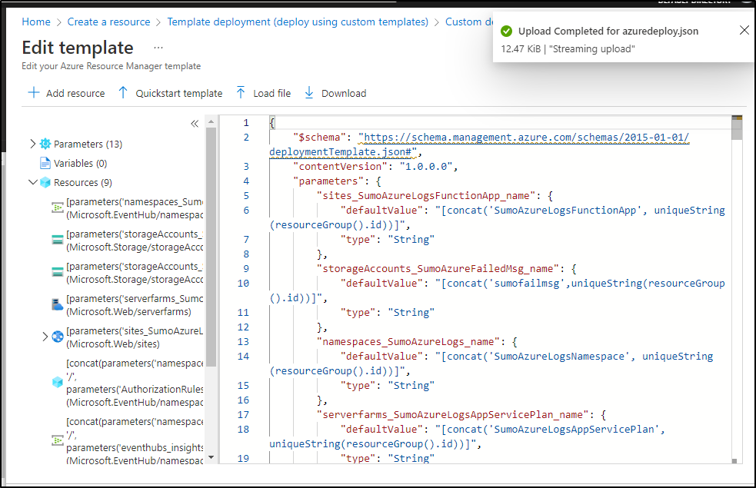Click the Quickstart template up-arrow icon
The height and width of the screenshot is (488, 756).
pos(123,92)
